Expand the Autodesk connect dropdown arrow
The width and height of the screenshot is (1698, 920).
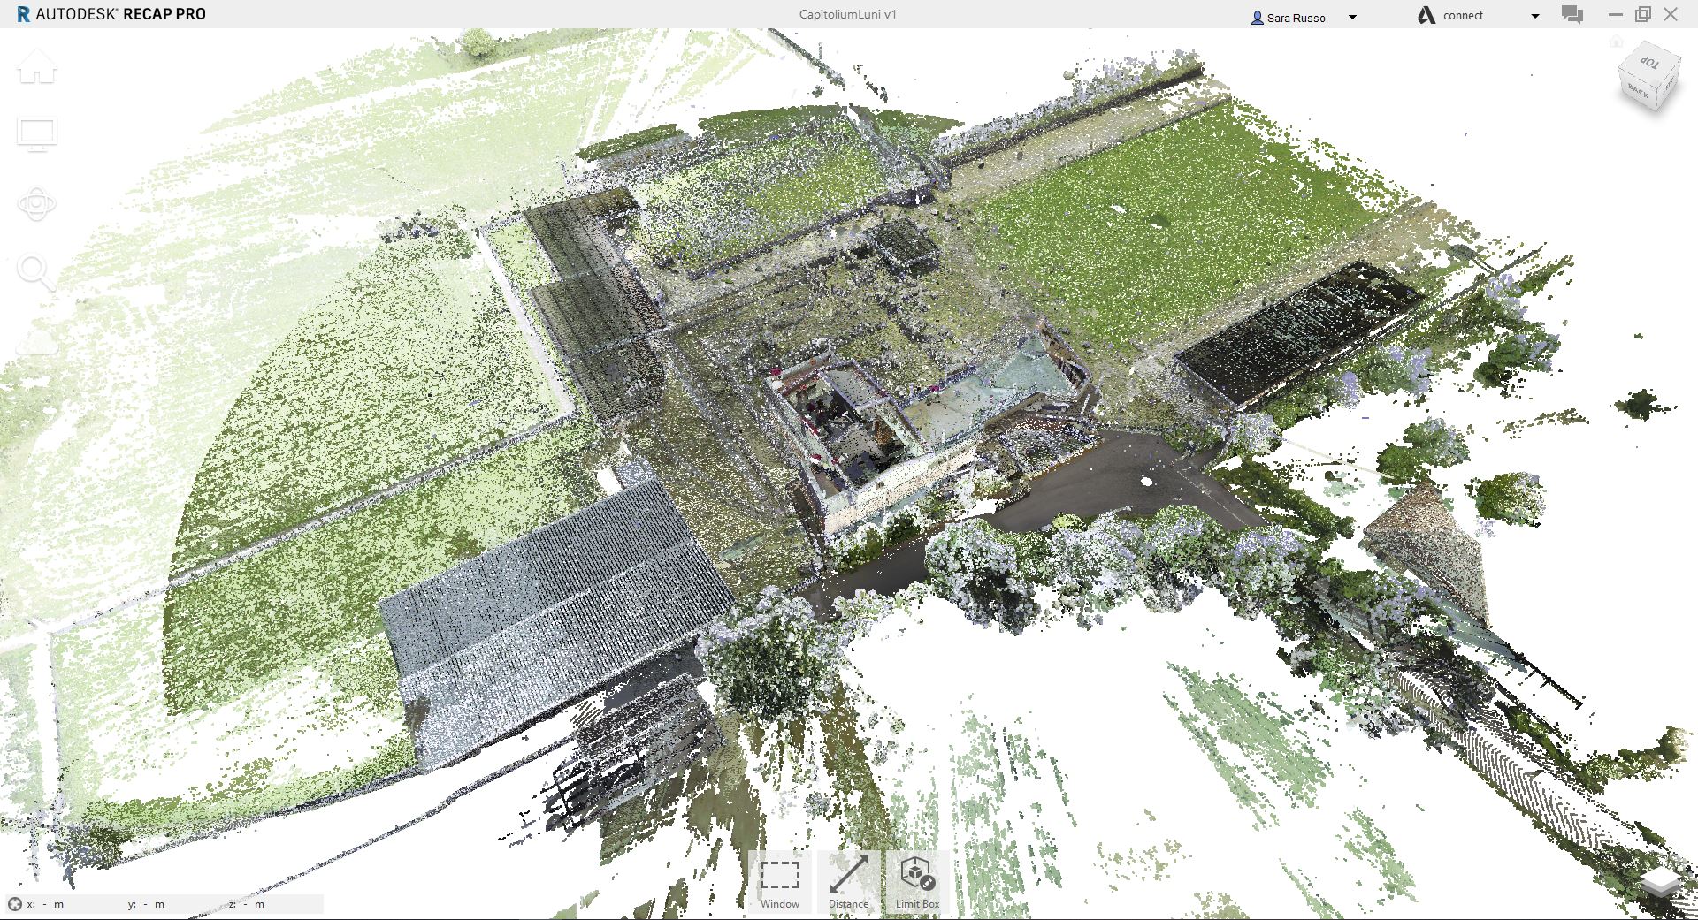tap(1534, 16)
